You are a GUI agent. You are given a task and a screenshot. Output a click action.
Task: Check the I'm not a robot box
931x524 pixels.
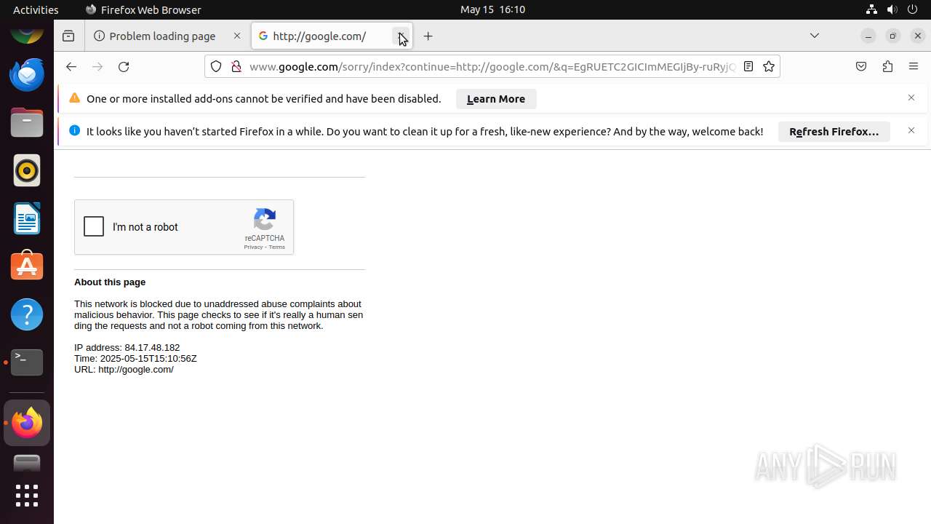[94, 226]
